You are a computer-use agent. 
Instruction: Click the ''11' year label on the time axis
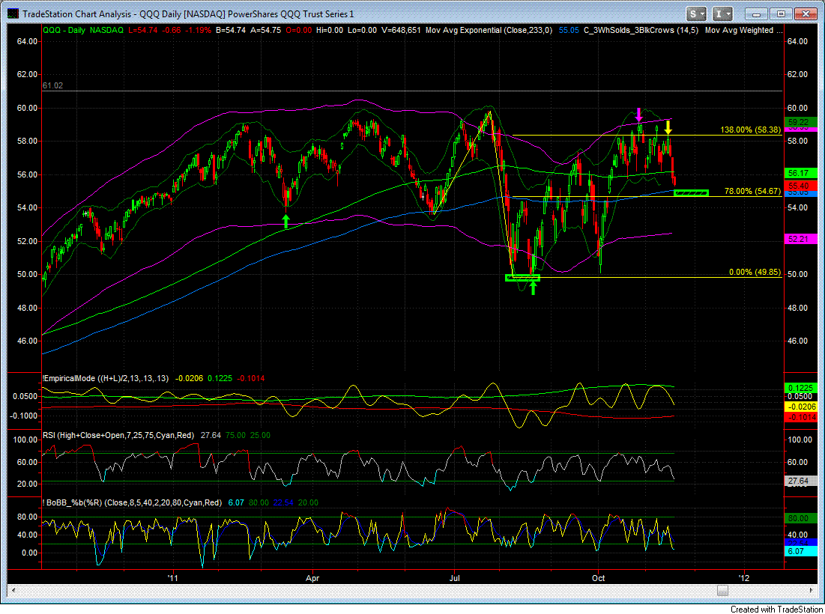click(172, 578)
